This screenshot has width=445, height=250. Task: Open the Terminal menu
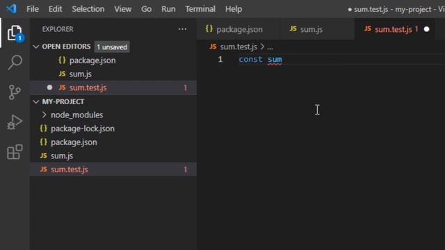tap(200, 9)
